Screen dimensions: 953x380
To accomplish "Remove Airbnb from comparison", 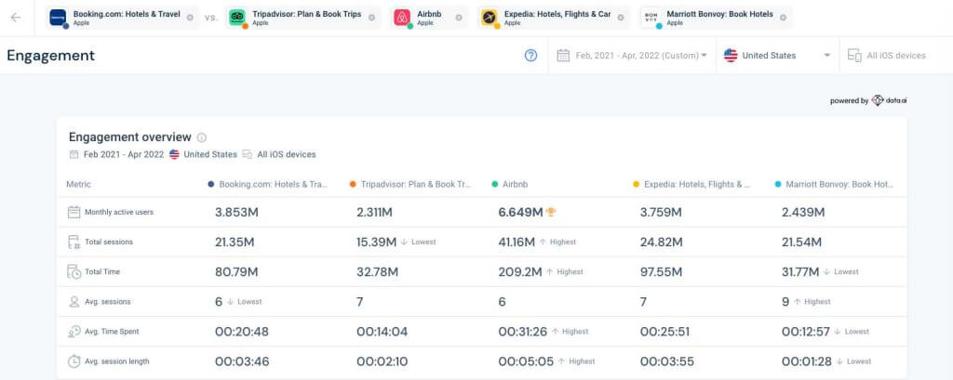I will [458, 18].
